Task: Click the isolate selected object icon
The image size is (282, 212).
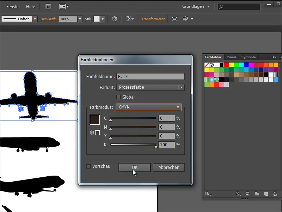Action: pyautogui.click(x=174, y=19)
